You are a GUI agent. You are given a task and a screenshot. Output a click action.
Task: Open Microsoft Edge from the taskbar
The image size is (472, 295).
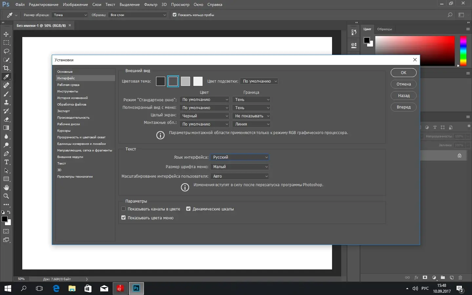[56, 288]
